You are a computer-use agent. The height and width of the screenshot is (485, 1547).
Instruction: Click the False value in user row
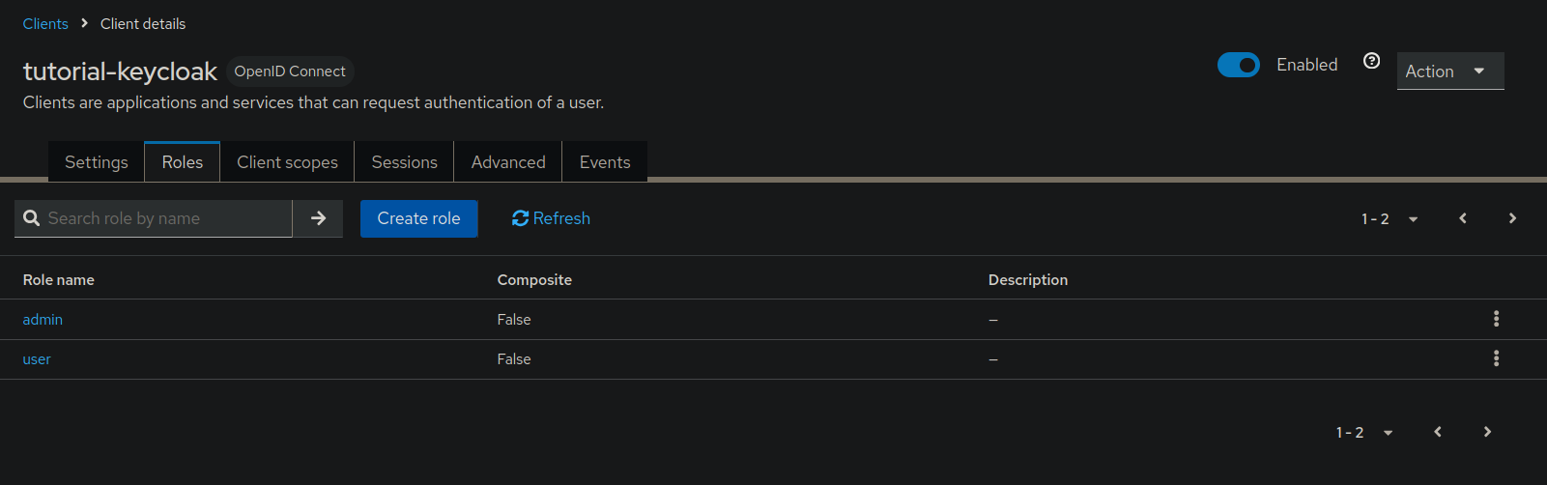[x=514, y=358]
